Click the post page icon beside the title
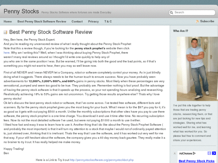Image resolution: width=218 pixels, height=163 pixels. click(5, 32)
